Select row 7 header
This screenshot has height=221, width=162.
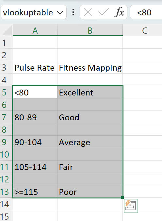click(6, 117)
